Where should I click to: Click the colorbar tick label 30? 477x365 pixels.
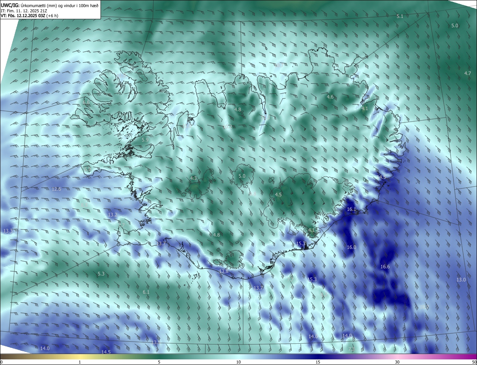(397, 362)
